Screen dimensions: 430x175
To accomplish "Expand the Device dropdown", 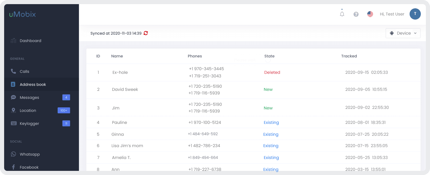I will pos(403,33).
